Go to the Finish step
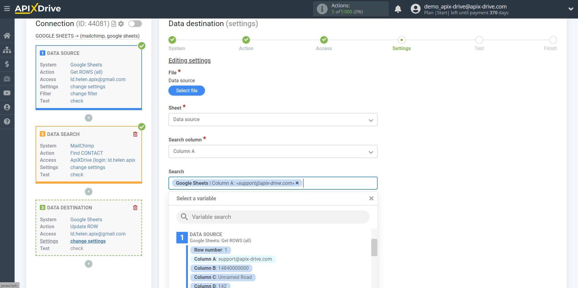This screenshot has height=288, width=578. point(553,40)
